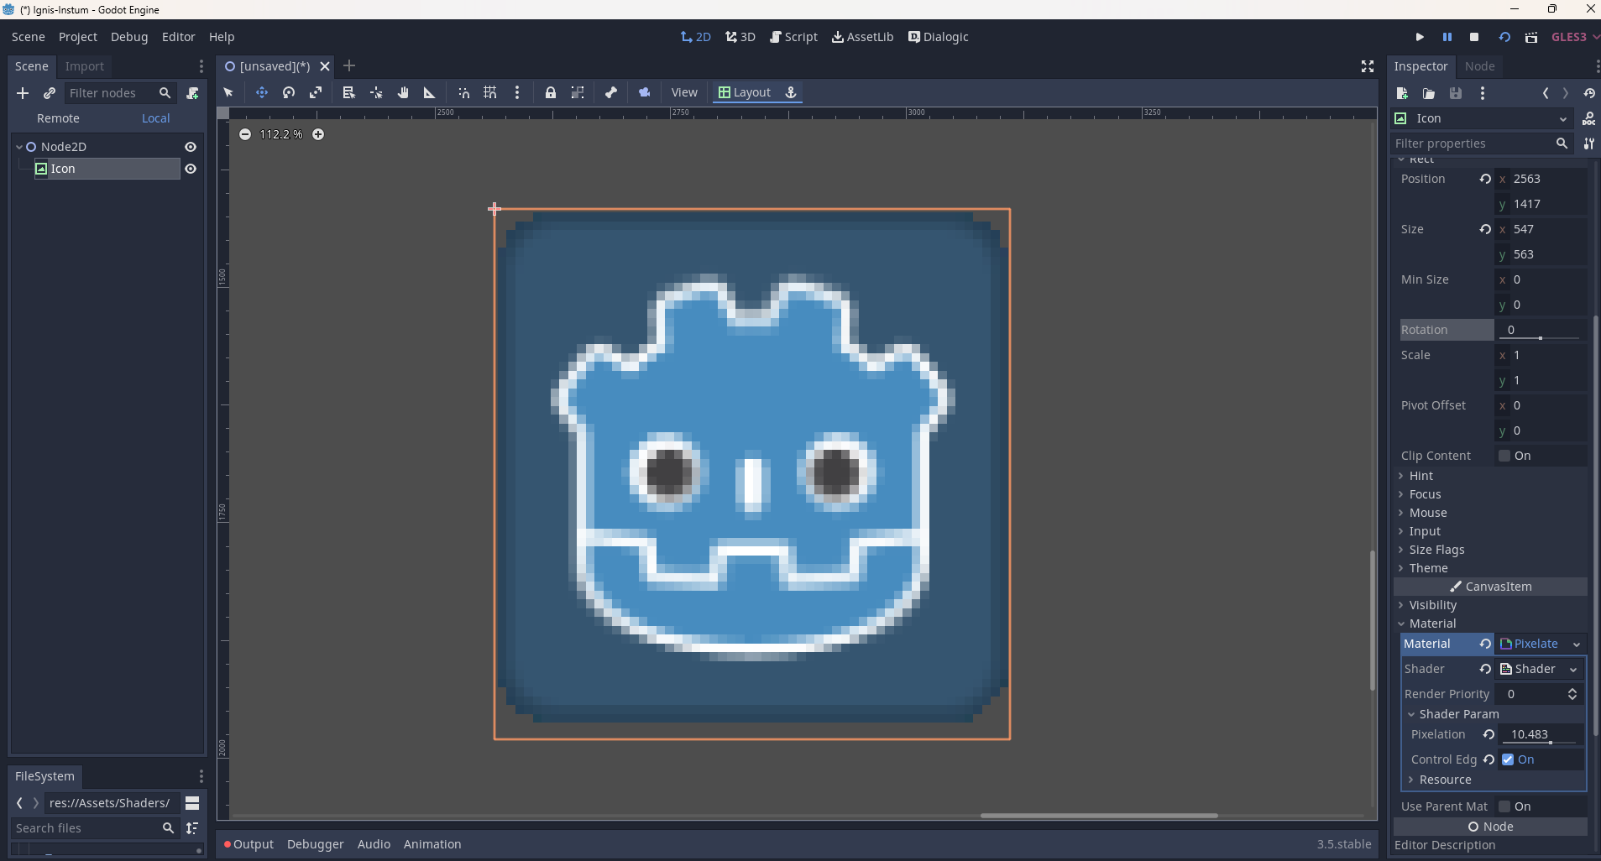Viewport: 1601px width, 861px height.
Task: Close the unsaved scene tab
Action: (x=325, y=66)
